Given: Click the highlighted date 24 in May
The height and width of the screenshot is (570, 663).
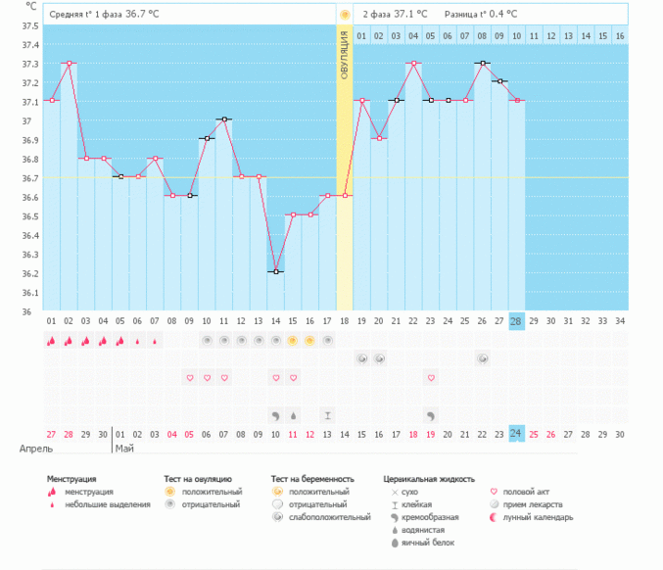Looking at the screenshot, I should click(x=516, y=434).
